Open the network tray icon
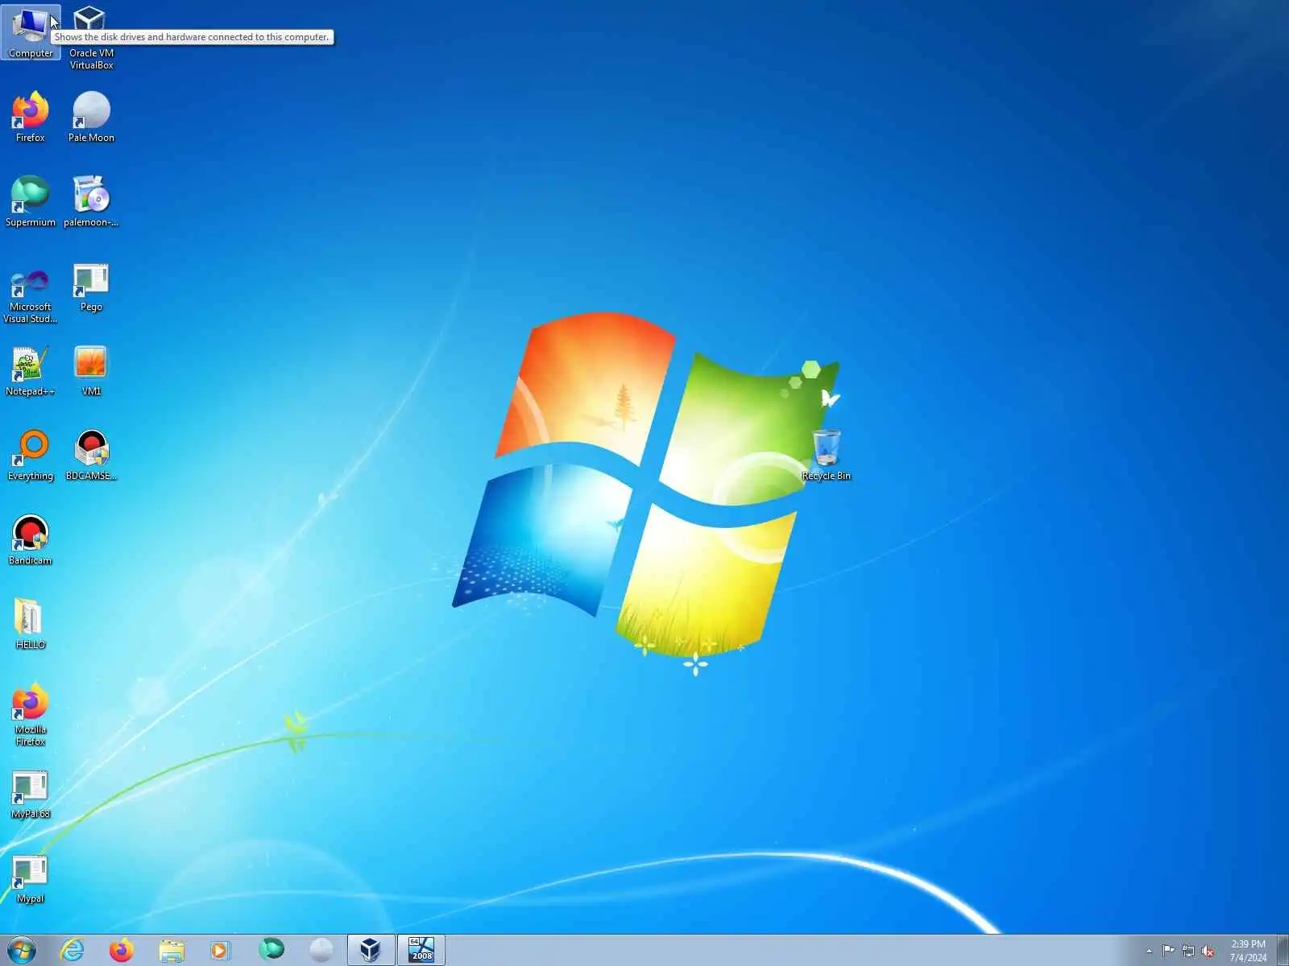Screen dimensions: 1289x966 [1188, 951]
